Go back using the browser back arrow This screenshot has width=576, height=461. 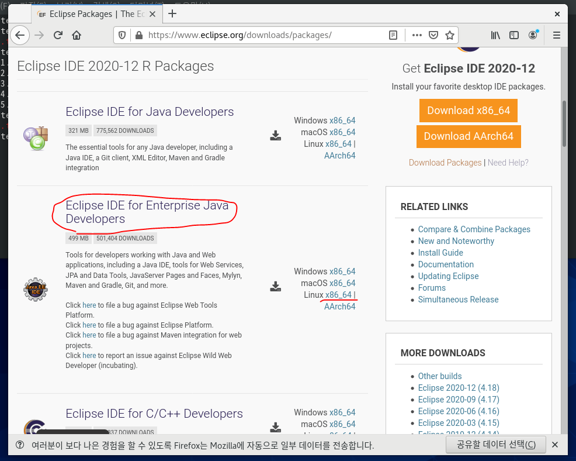[x=20, y=35]
